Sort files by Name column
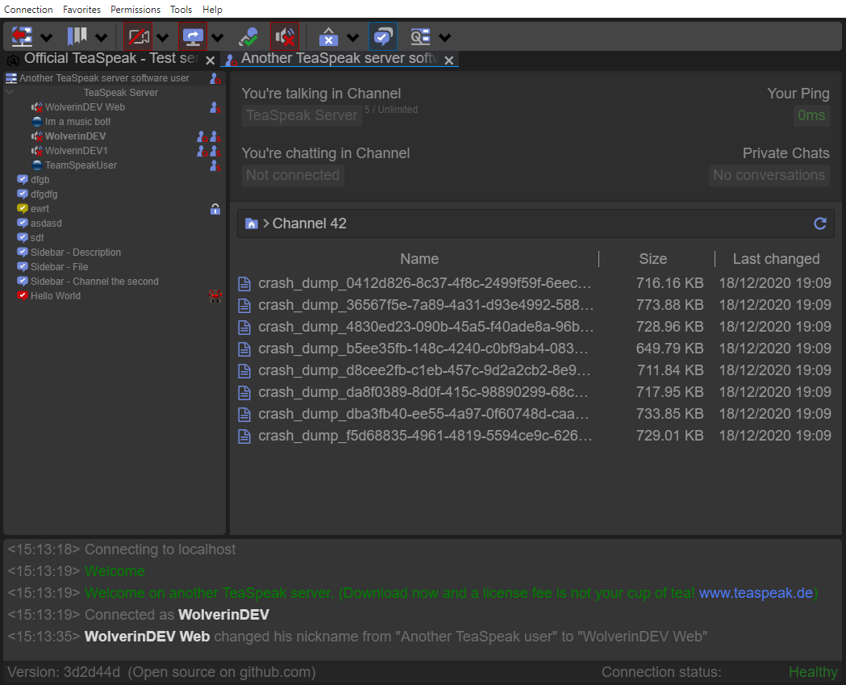 (419, 259)
